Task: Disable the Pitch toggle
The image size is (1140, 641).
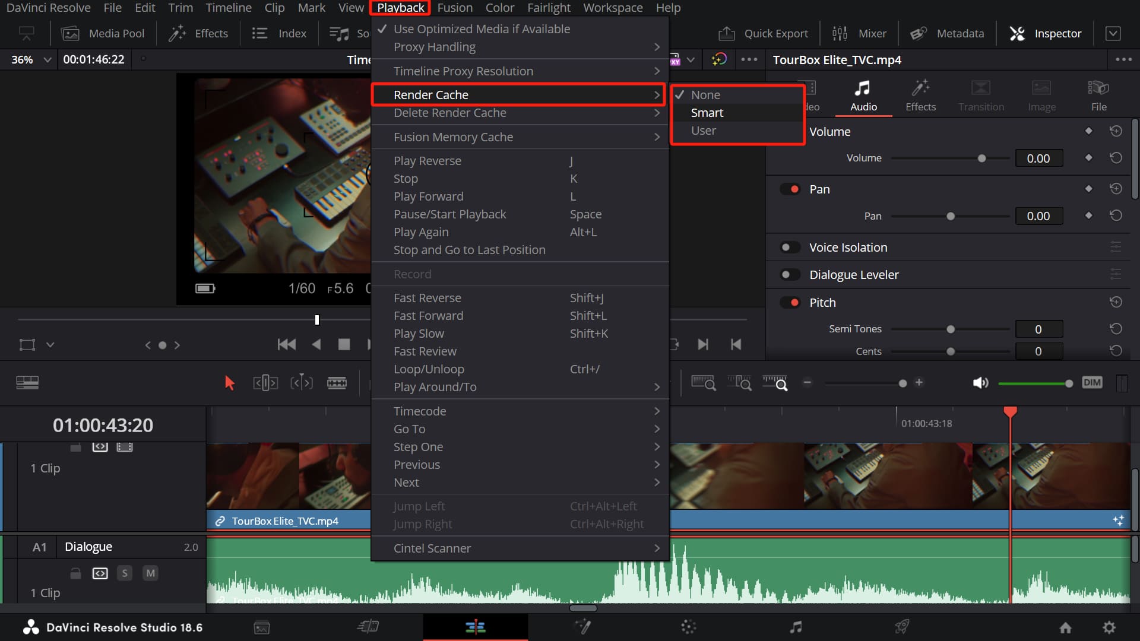Action: click(790, 303)
